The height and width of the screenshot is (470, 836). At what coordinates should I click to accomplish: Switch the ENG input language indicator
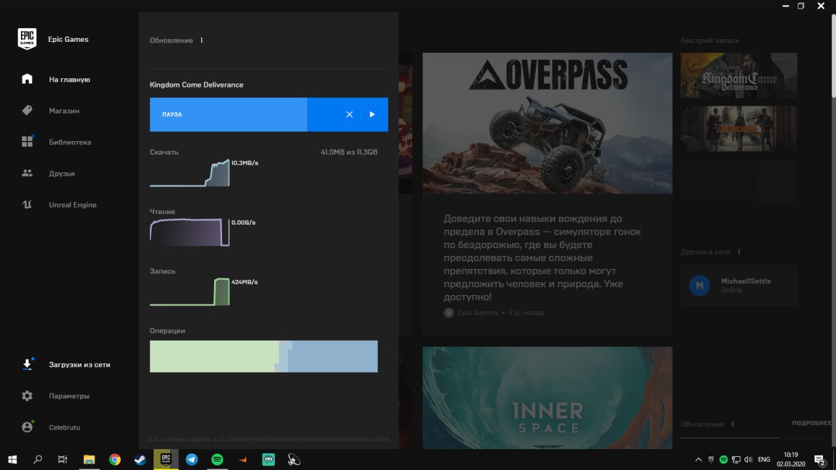(764, 460)
